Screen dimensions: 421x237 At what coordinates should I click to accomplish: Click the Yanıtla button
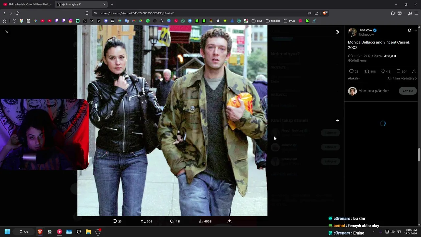pyautogui.click(x=408, y=91)
